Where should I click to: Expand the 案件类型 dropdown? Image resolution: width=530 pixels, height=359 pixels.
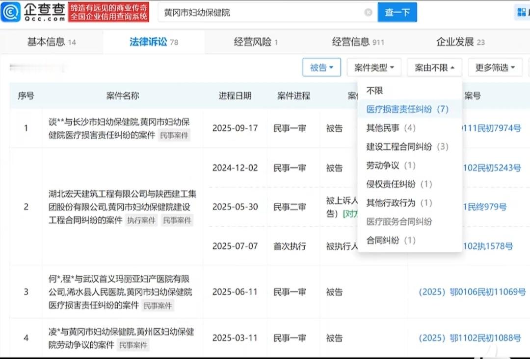374,68
